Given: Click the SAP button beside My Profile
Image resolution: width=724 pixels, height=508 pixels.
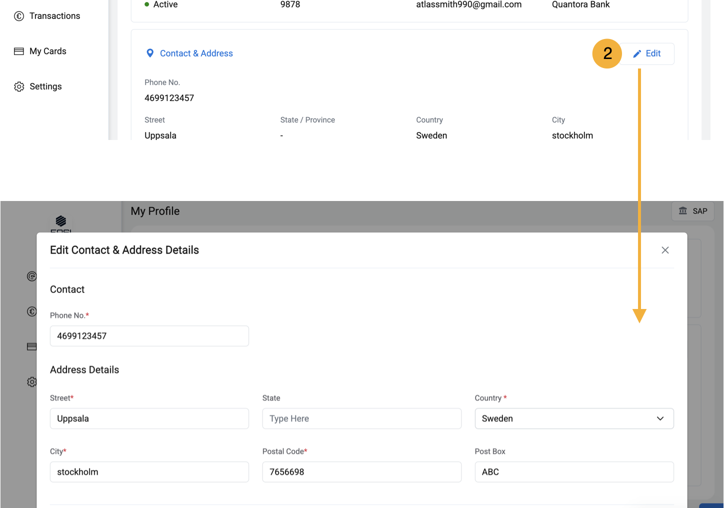Looking at the screenshot, I should [x=693, y=211].
